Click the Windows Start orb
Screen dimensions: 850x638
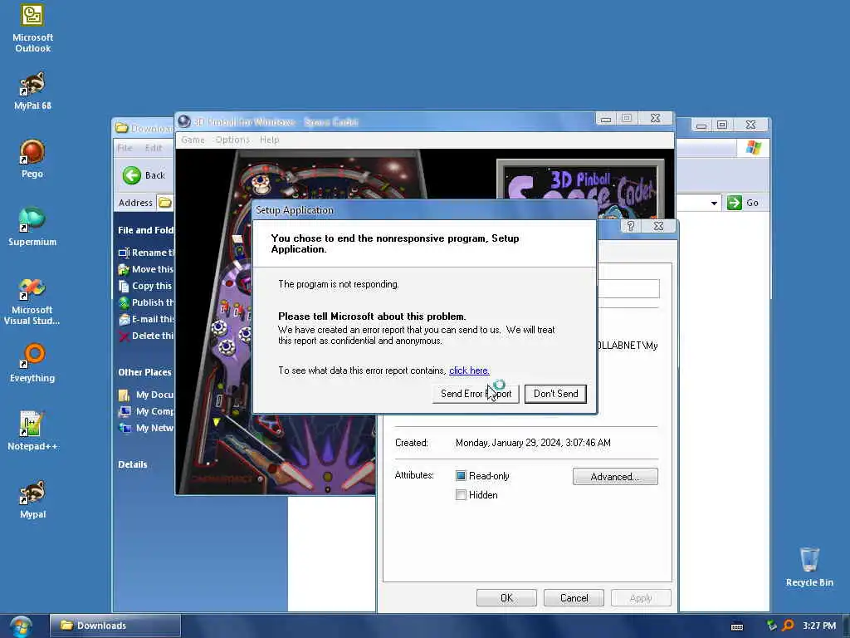[x=20, y=626]
